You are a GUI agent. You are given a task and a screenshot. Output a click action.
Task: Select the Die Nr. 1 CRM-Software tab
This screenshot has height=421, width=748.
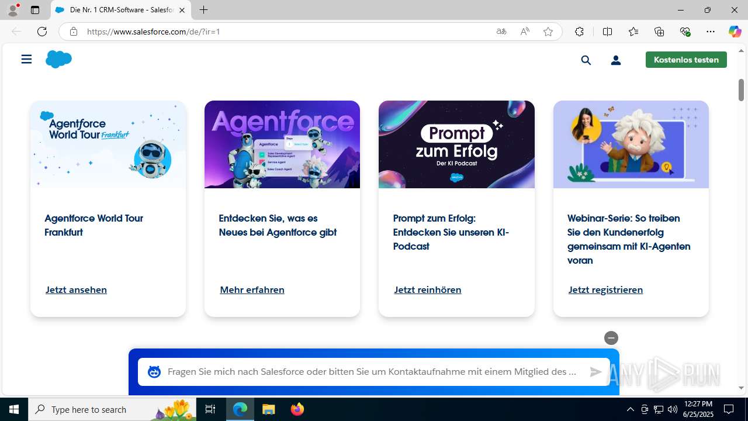(121, 10)
